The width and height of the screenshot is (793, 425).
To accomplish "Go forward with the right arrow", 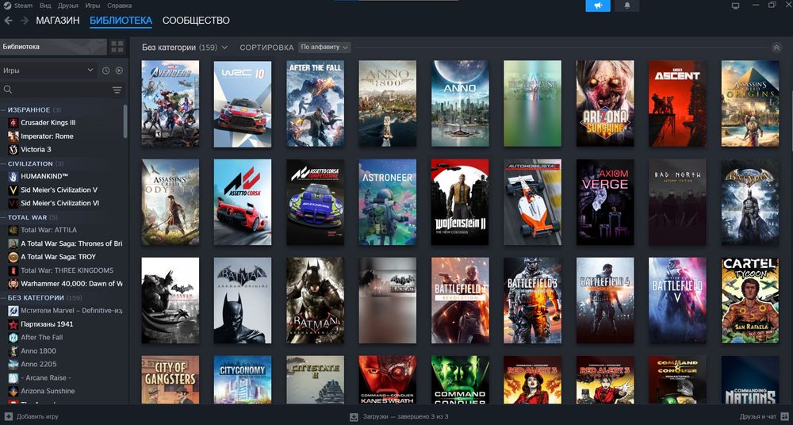I will pyautogui.click(x=25, y=21).
